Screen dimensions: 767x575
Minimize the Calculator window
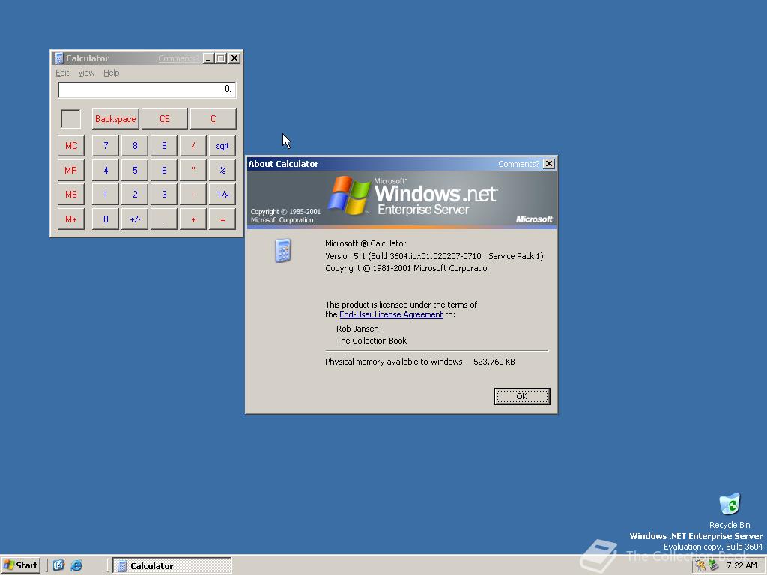pos(208,58)
